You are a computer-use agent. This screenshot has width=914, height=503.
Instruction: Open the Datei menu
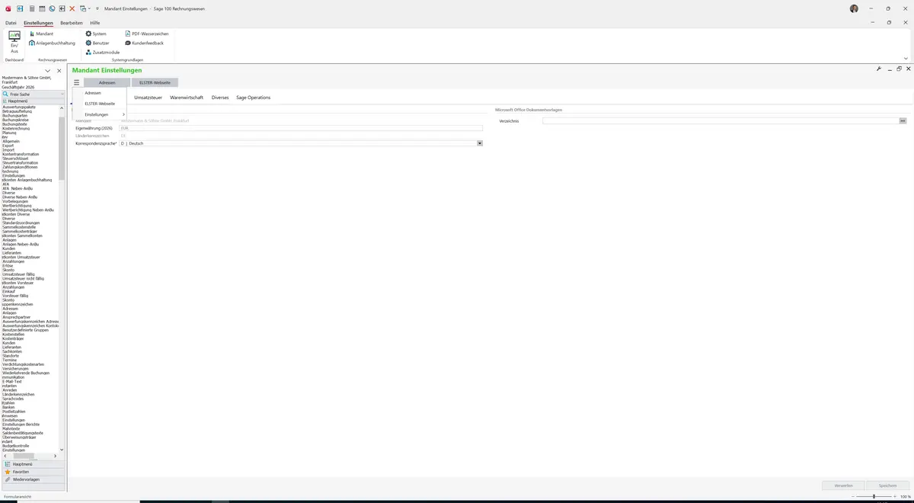coord(11,23)
